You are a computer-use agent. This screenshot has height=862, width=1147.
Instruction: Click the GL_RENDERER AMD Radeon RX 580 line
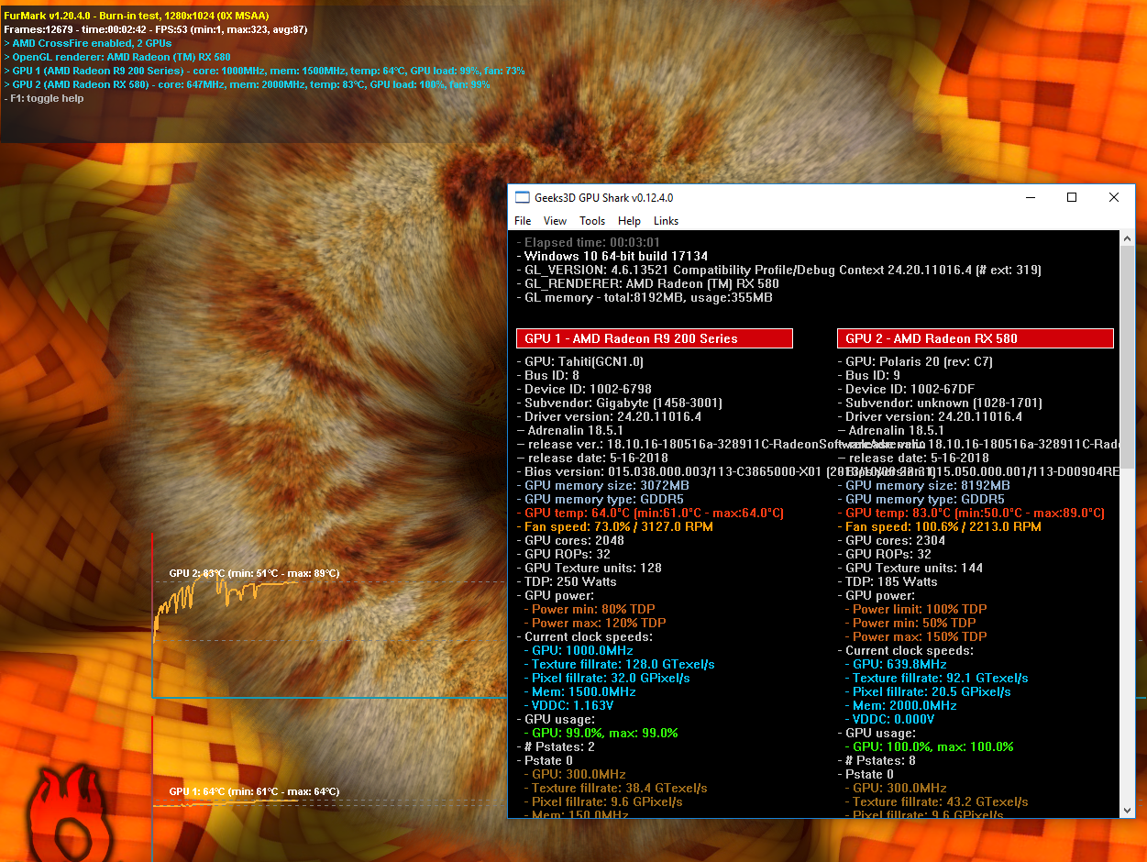tap(647, 283)
